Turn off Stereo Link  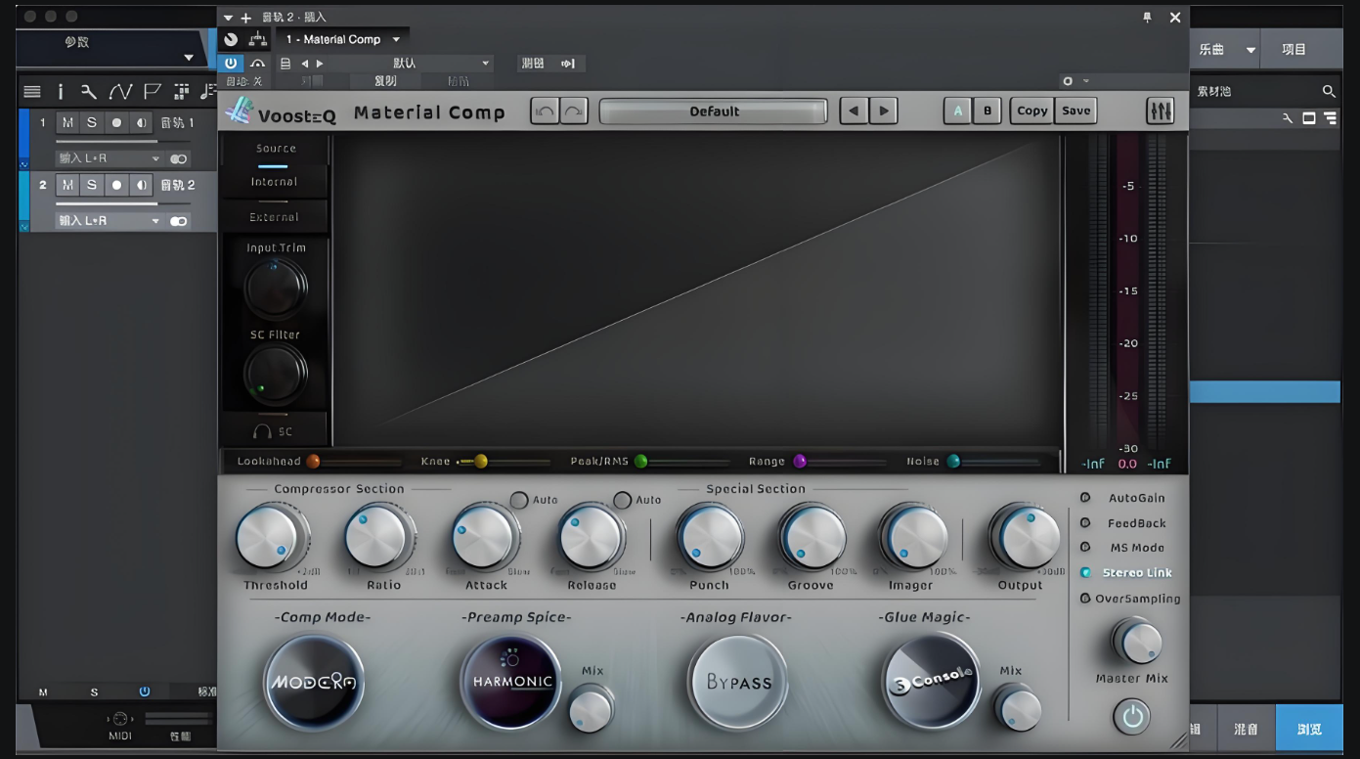[x=1085, y=573]
